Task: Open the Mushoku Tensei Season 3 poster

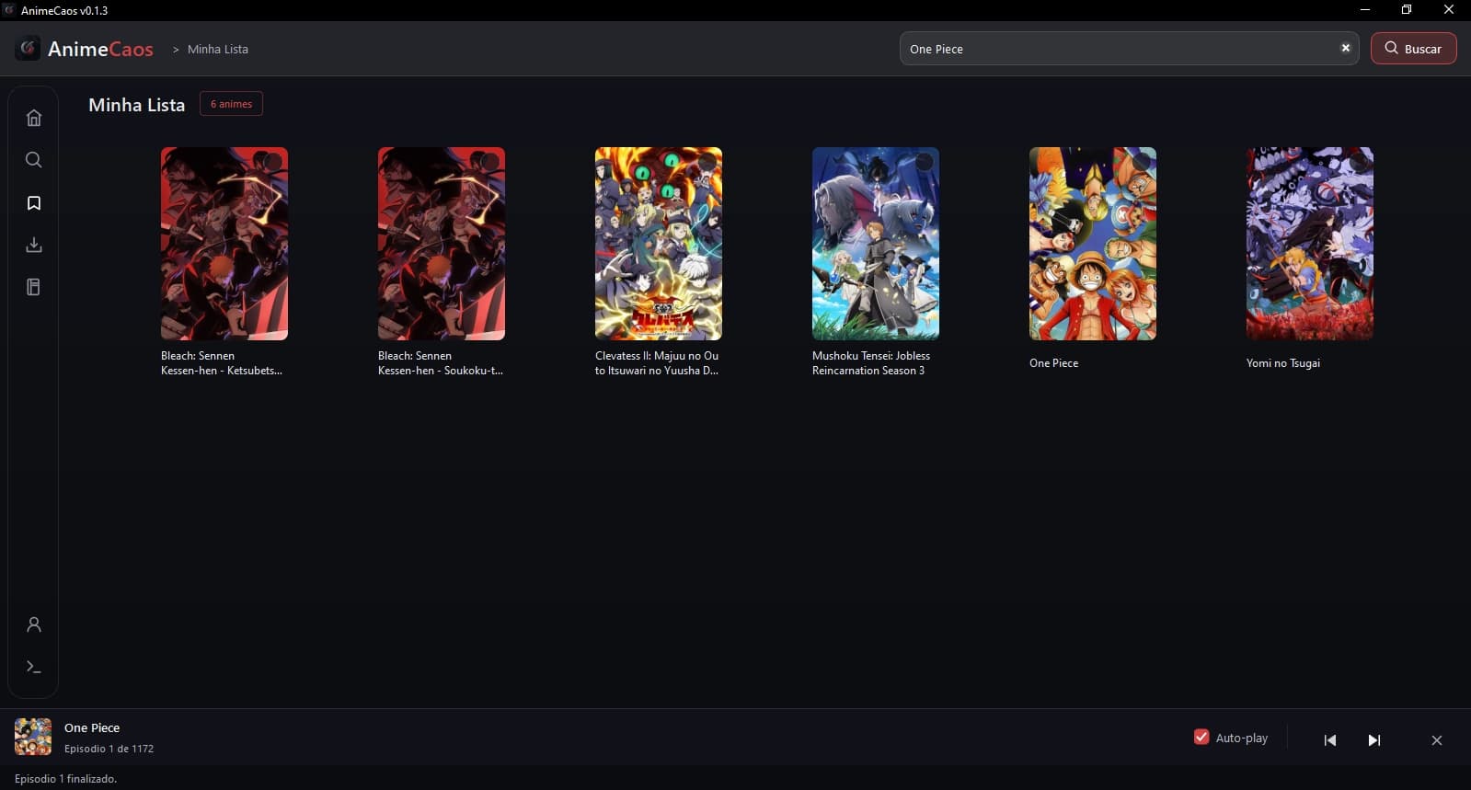Action: click(876, 244)
